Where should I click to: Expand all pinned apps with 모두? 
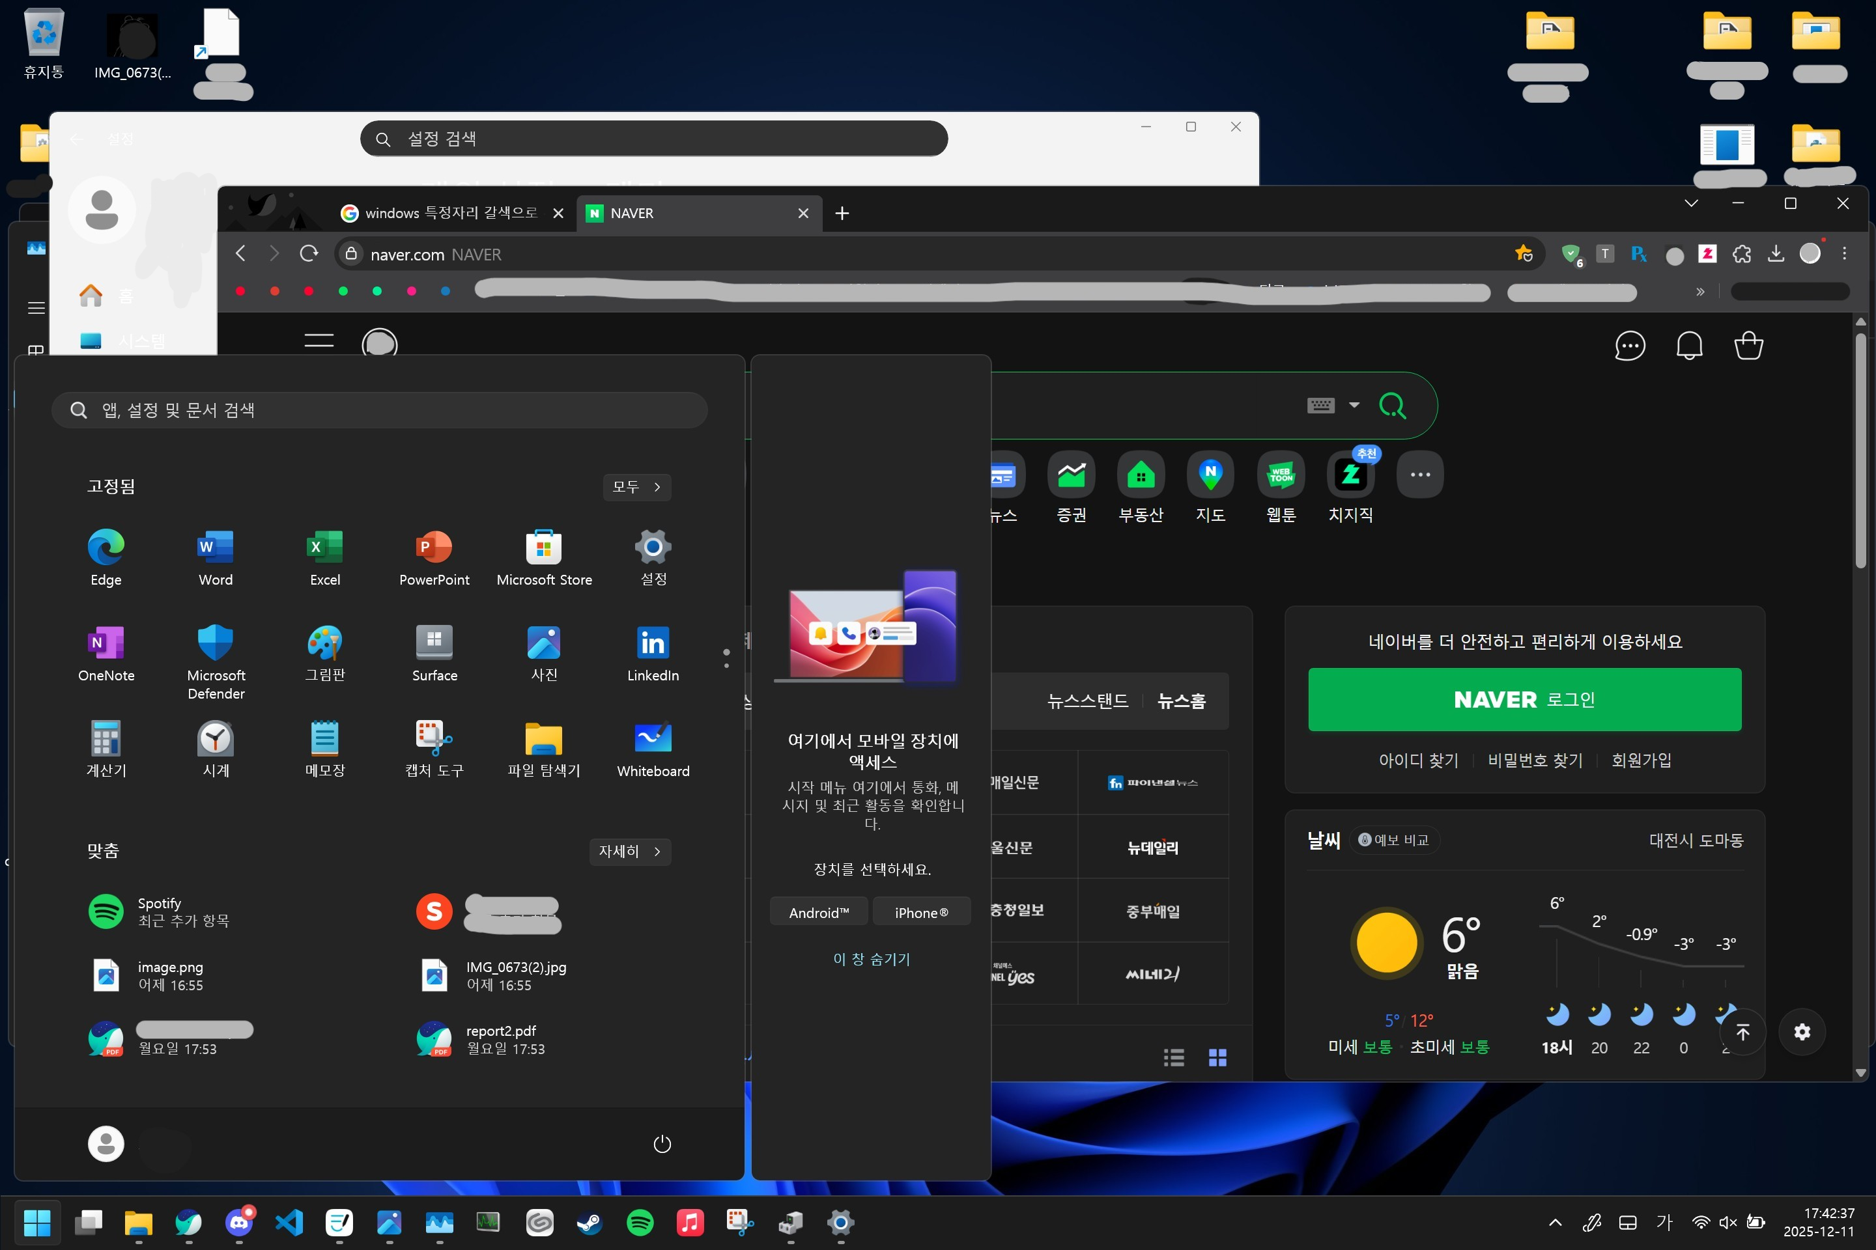point(636,486)
